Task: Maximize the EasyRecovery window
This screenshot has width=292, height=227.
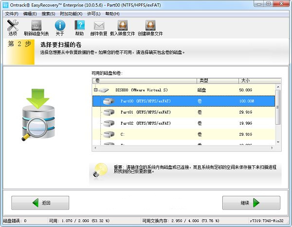Action: (269, 3)
